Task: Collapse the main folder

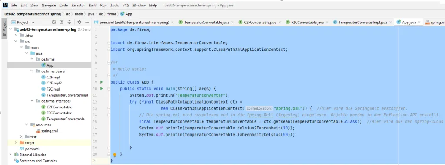Action: pos(21,47)
